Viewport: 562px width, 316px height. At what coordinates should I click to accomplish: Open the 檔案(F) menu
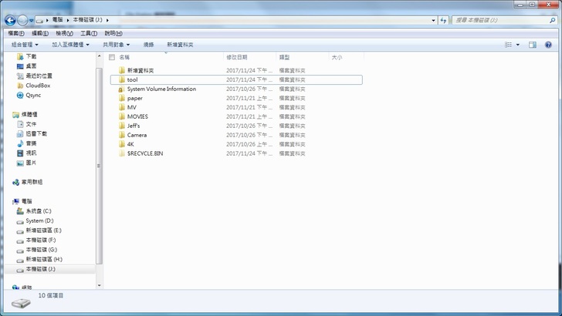pos(16,33)
